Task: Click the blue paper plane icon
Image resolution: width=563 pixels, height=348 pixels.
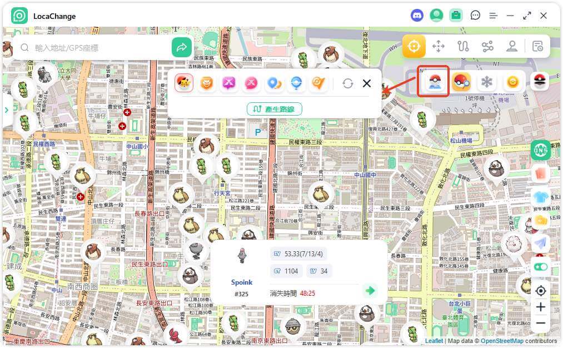Action: 540,243
